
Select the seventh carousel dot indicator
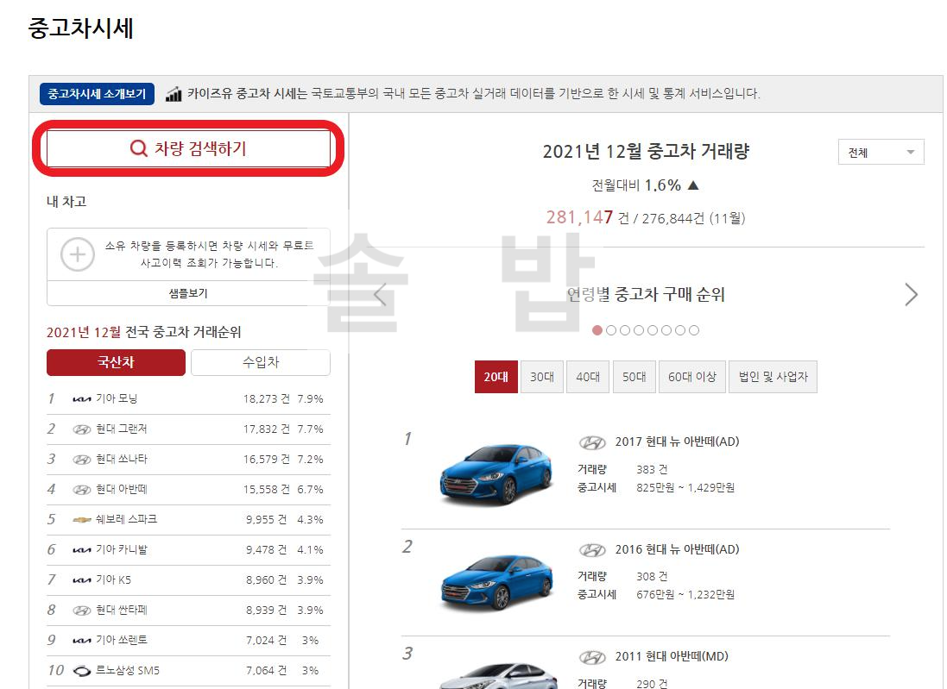pyautogui.click(x=680, y=330)
